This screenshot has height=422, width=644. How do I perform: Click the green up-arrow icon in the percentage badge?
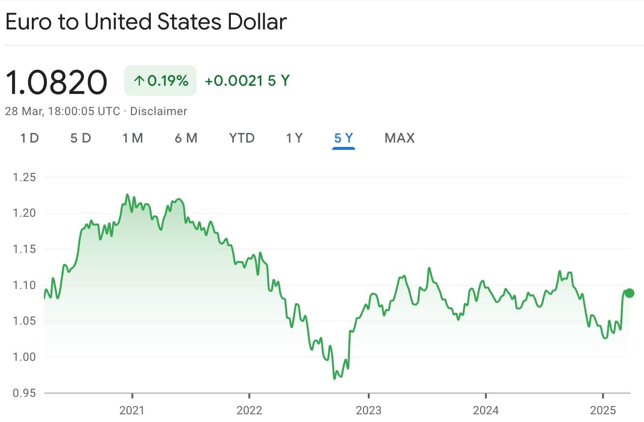tap(139, 81)
